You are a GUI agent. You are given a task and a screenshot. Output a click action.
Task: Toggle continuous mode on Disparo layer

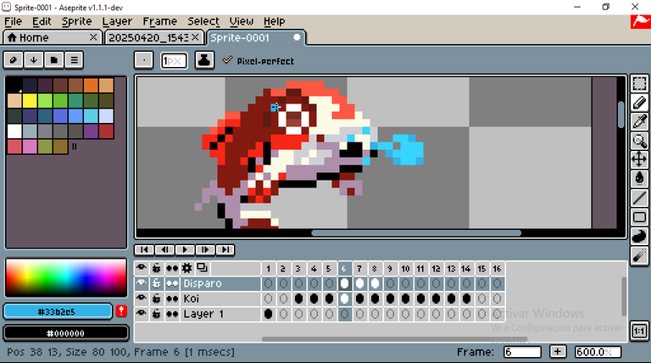click(x=172, y=283)
